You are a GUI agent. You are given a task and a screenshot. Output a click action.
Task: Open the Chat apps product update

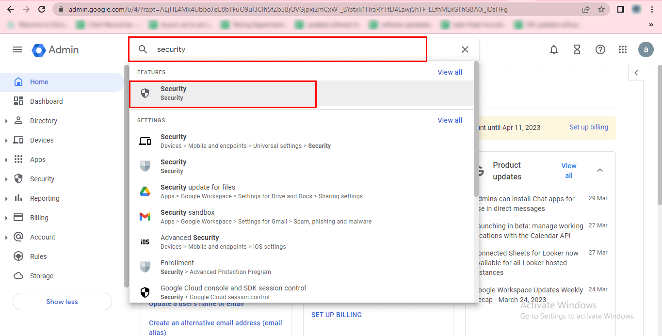click(x=526, y=204)
